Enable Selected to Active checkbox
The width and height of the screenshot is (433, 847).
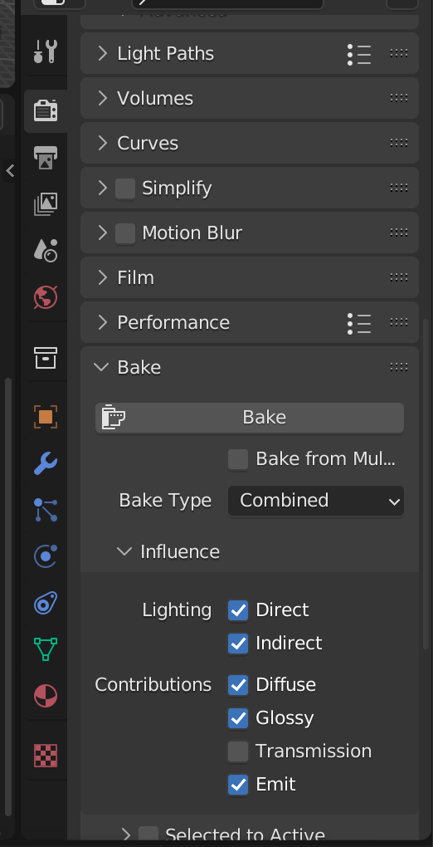(148, 835)
